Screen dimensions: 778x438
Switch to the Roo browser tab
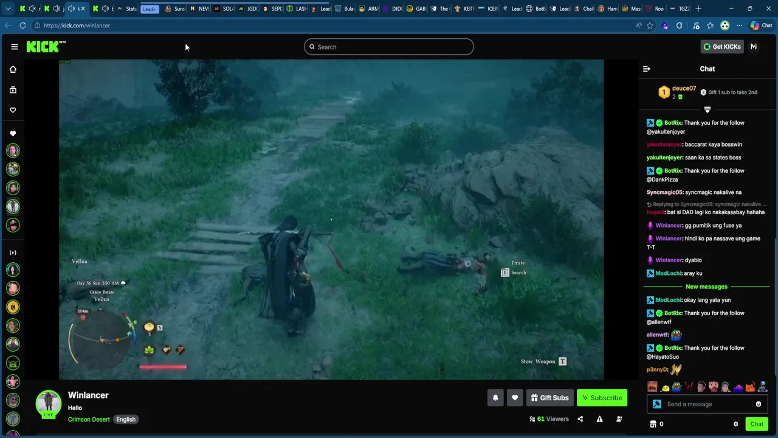pos(656,9)
